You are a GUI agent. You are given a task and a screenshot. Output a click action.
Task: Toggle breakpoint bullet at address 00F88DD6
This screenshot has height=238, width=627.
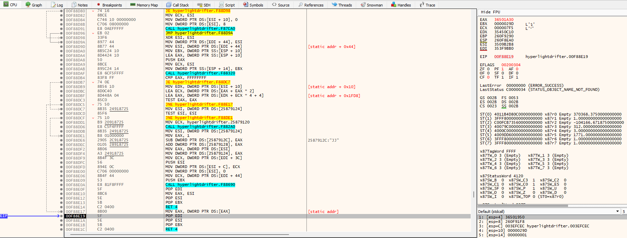click(x=61, y=127)
